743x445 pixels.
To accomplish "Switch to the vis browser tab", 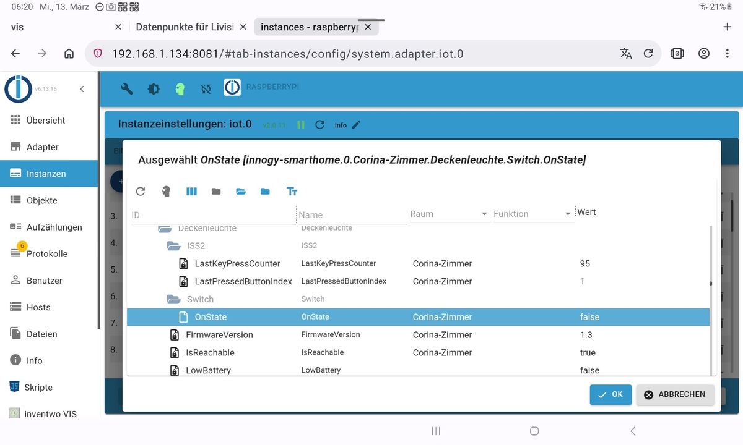I will coord(17,27).
